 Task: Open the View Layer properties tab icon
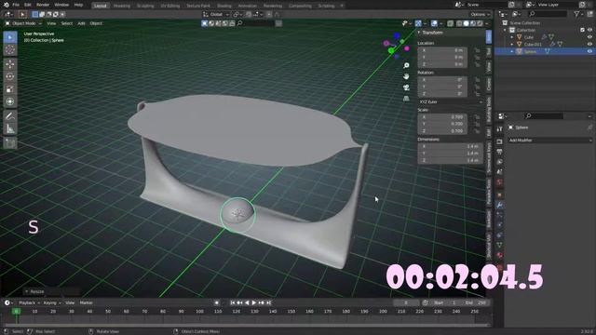[499, 162]
